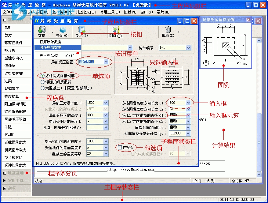
Task: Click the http://www.MorGain.com link text
Action: point(131,170)
